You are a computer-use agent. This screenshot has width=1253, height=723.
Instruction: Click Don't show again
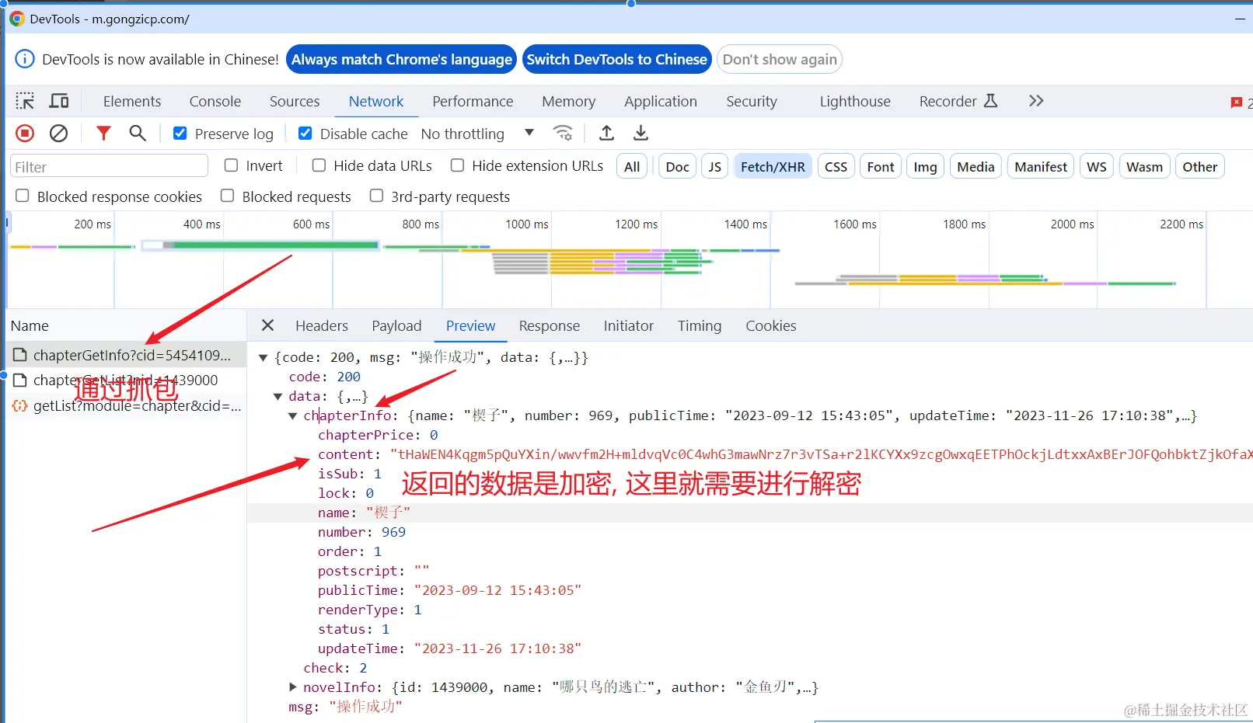point(780,59)
